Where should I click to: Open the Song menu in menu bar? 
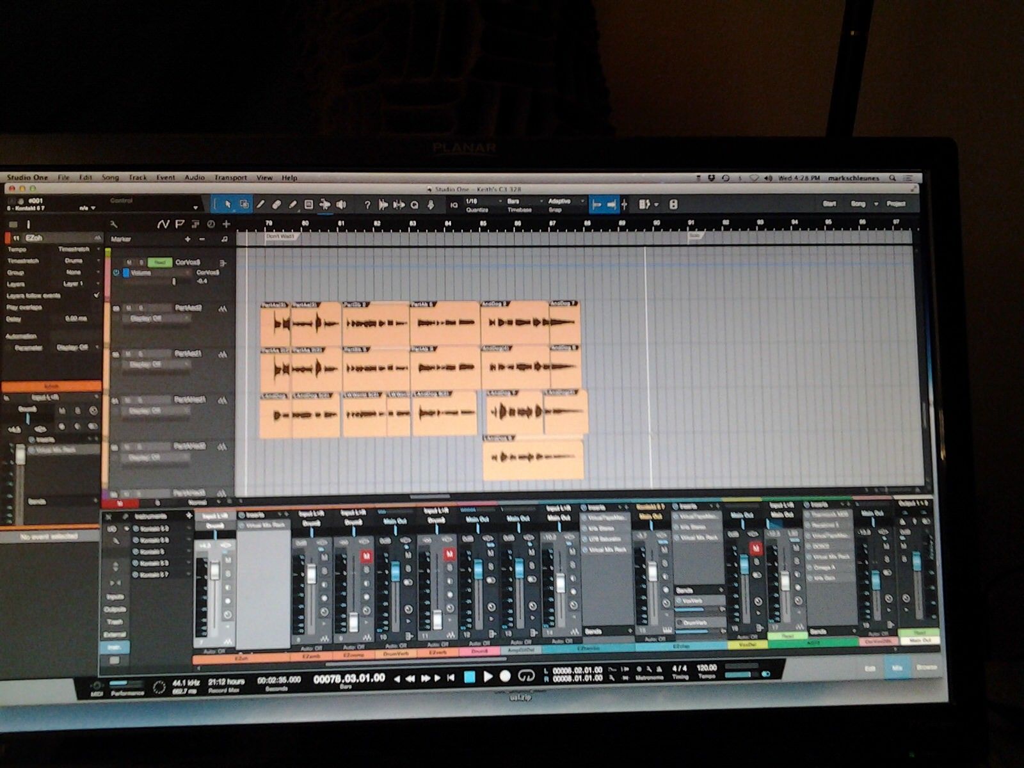(x=110, y=178)
